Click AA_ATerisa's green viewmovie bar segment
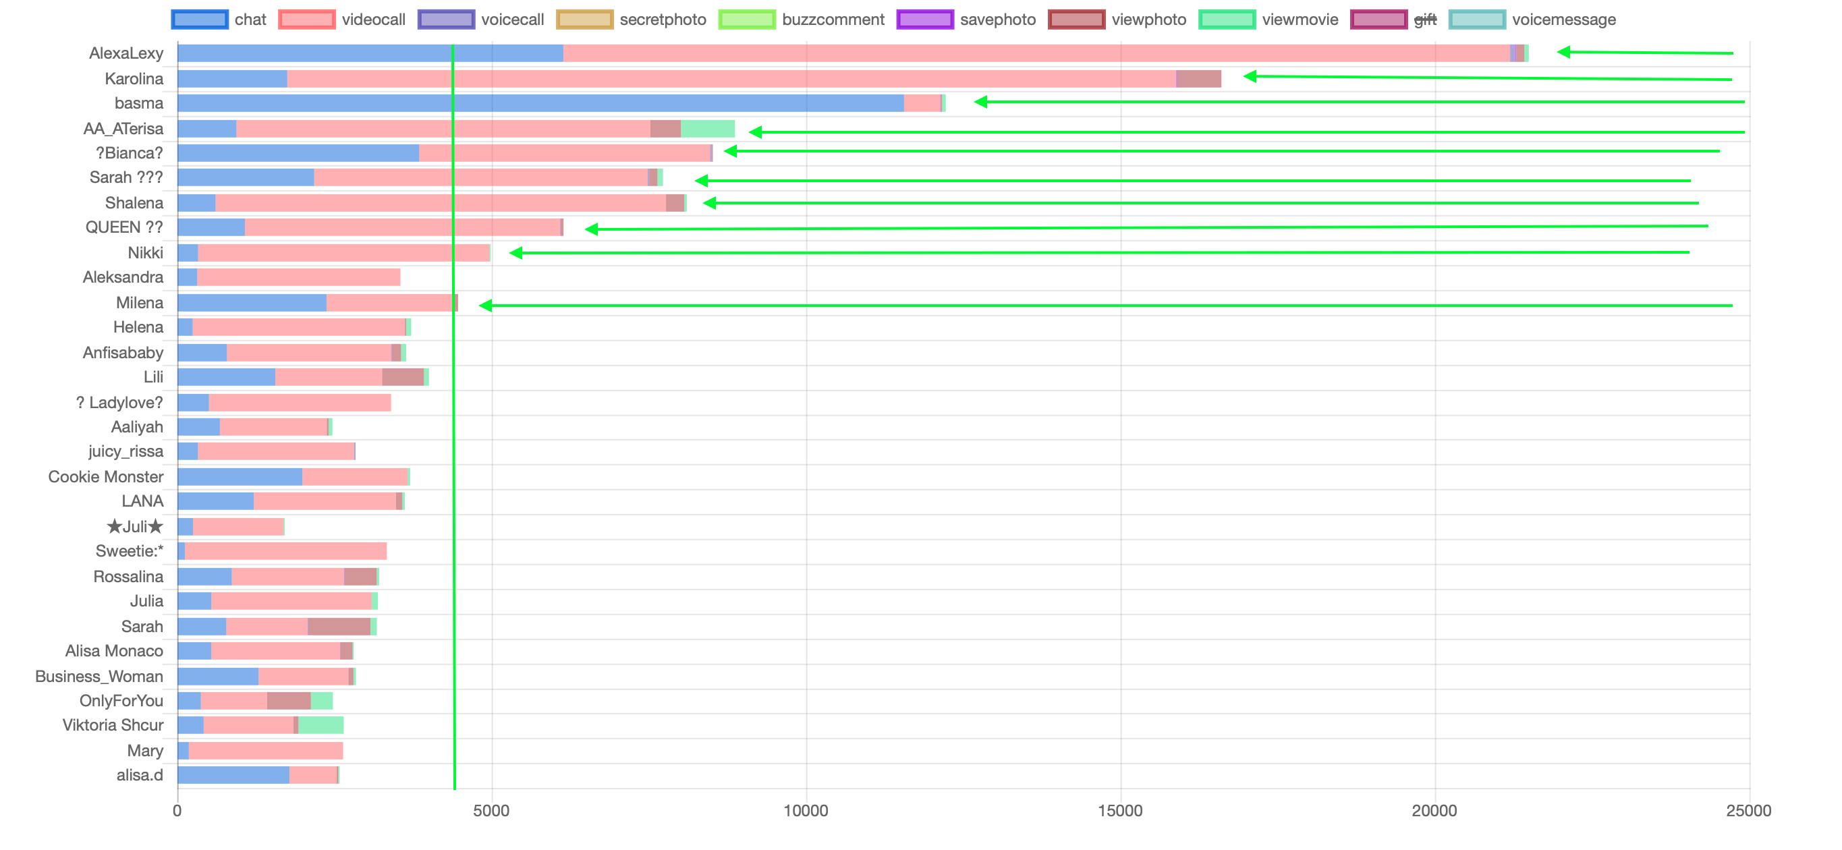Viewport: 1842px width, 850px height. 708,129
